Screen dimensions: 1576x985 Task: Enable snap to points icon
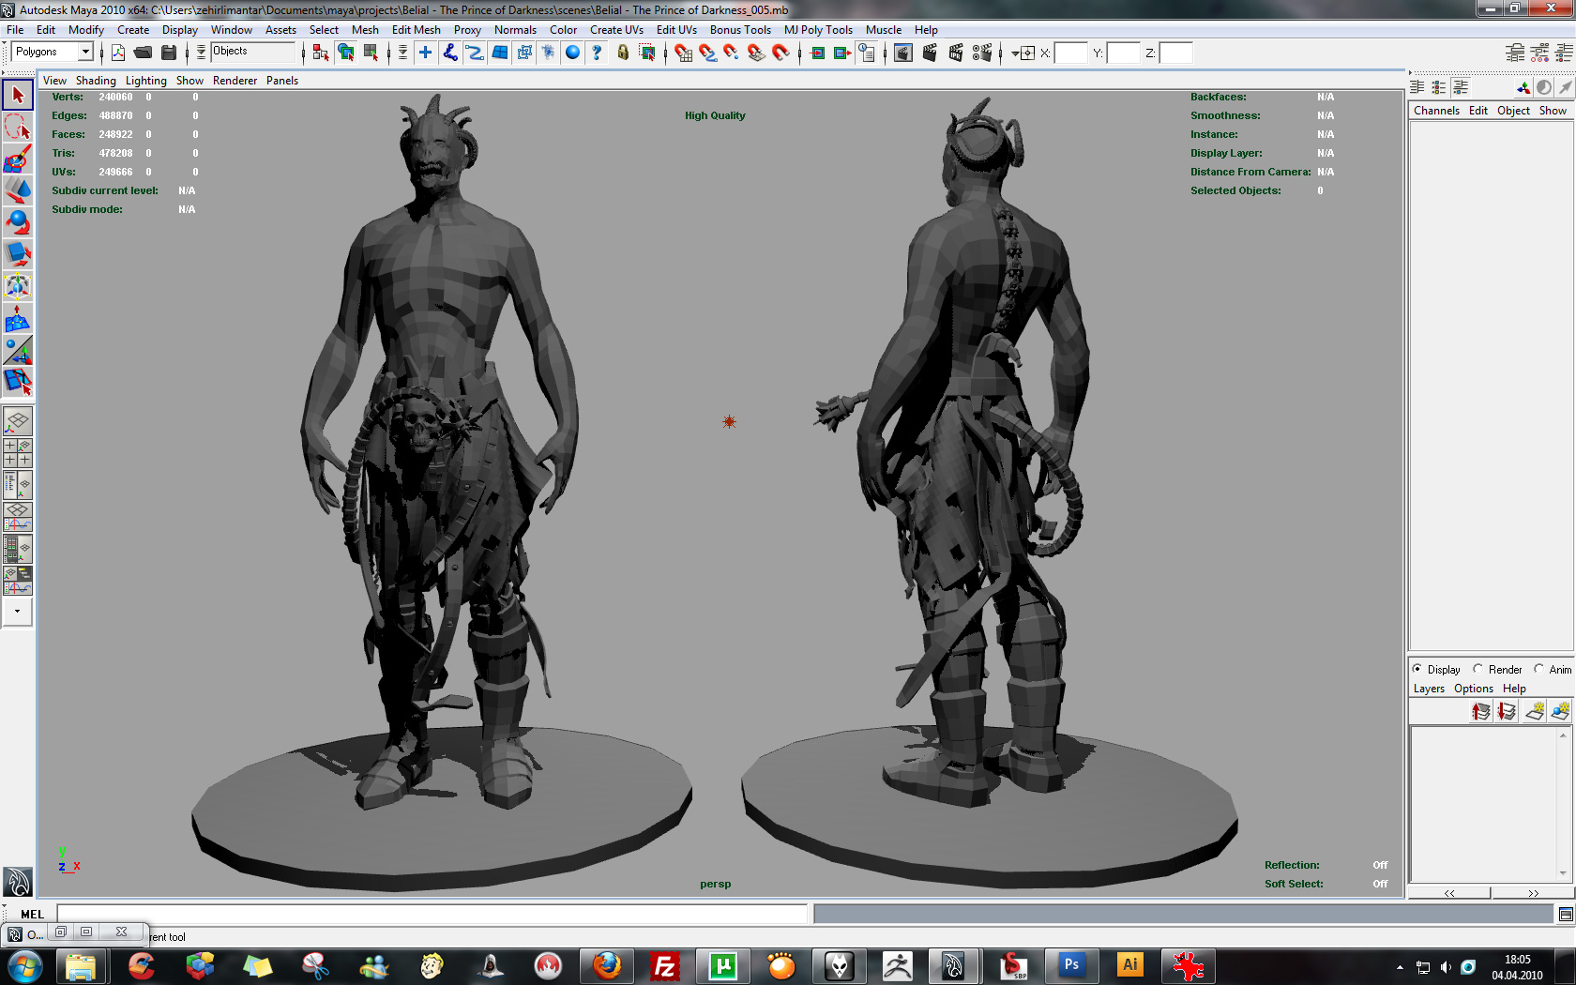point(732,53)
